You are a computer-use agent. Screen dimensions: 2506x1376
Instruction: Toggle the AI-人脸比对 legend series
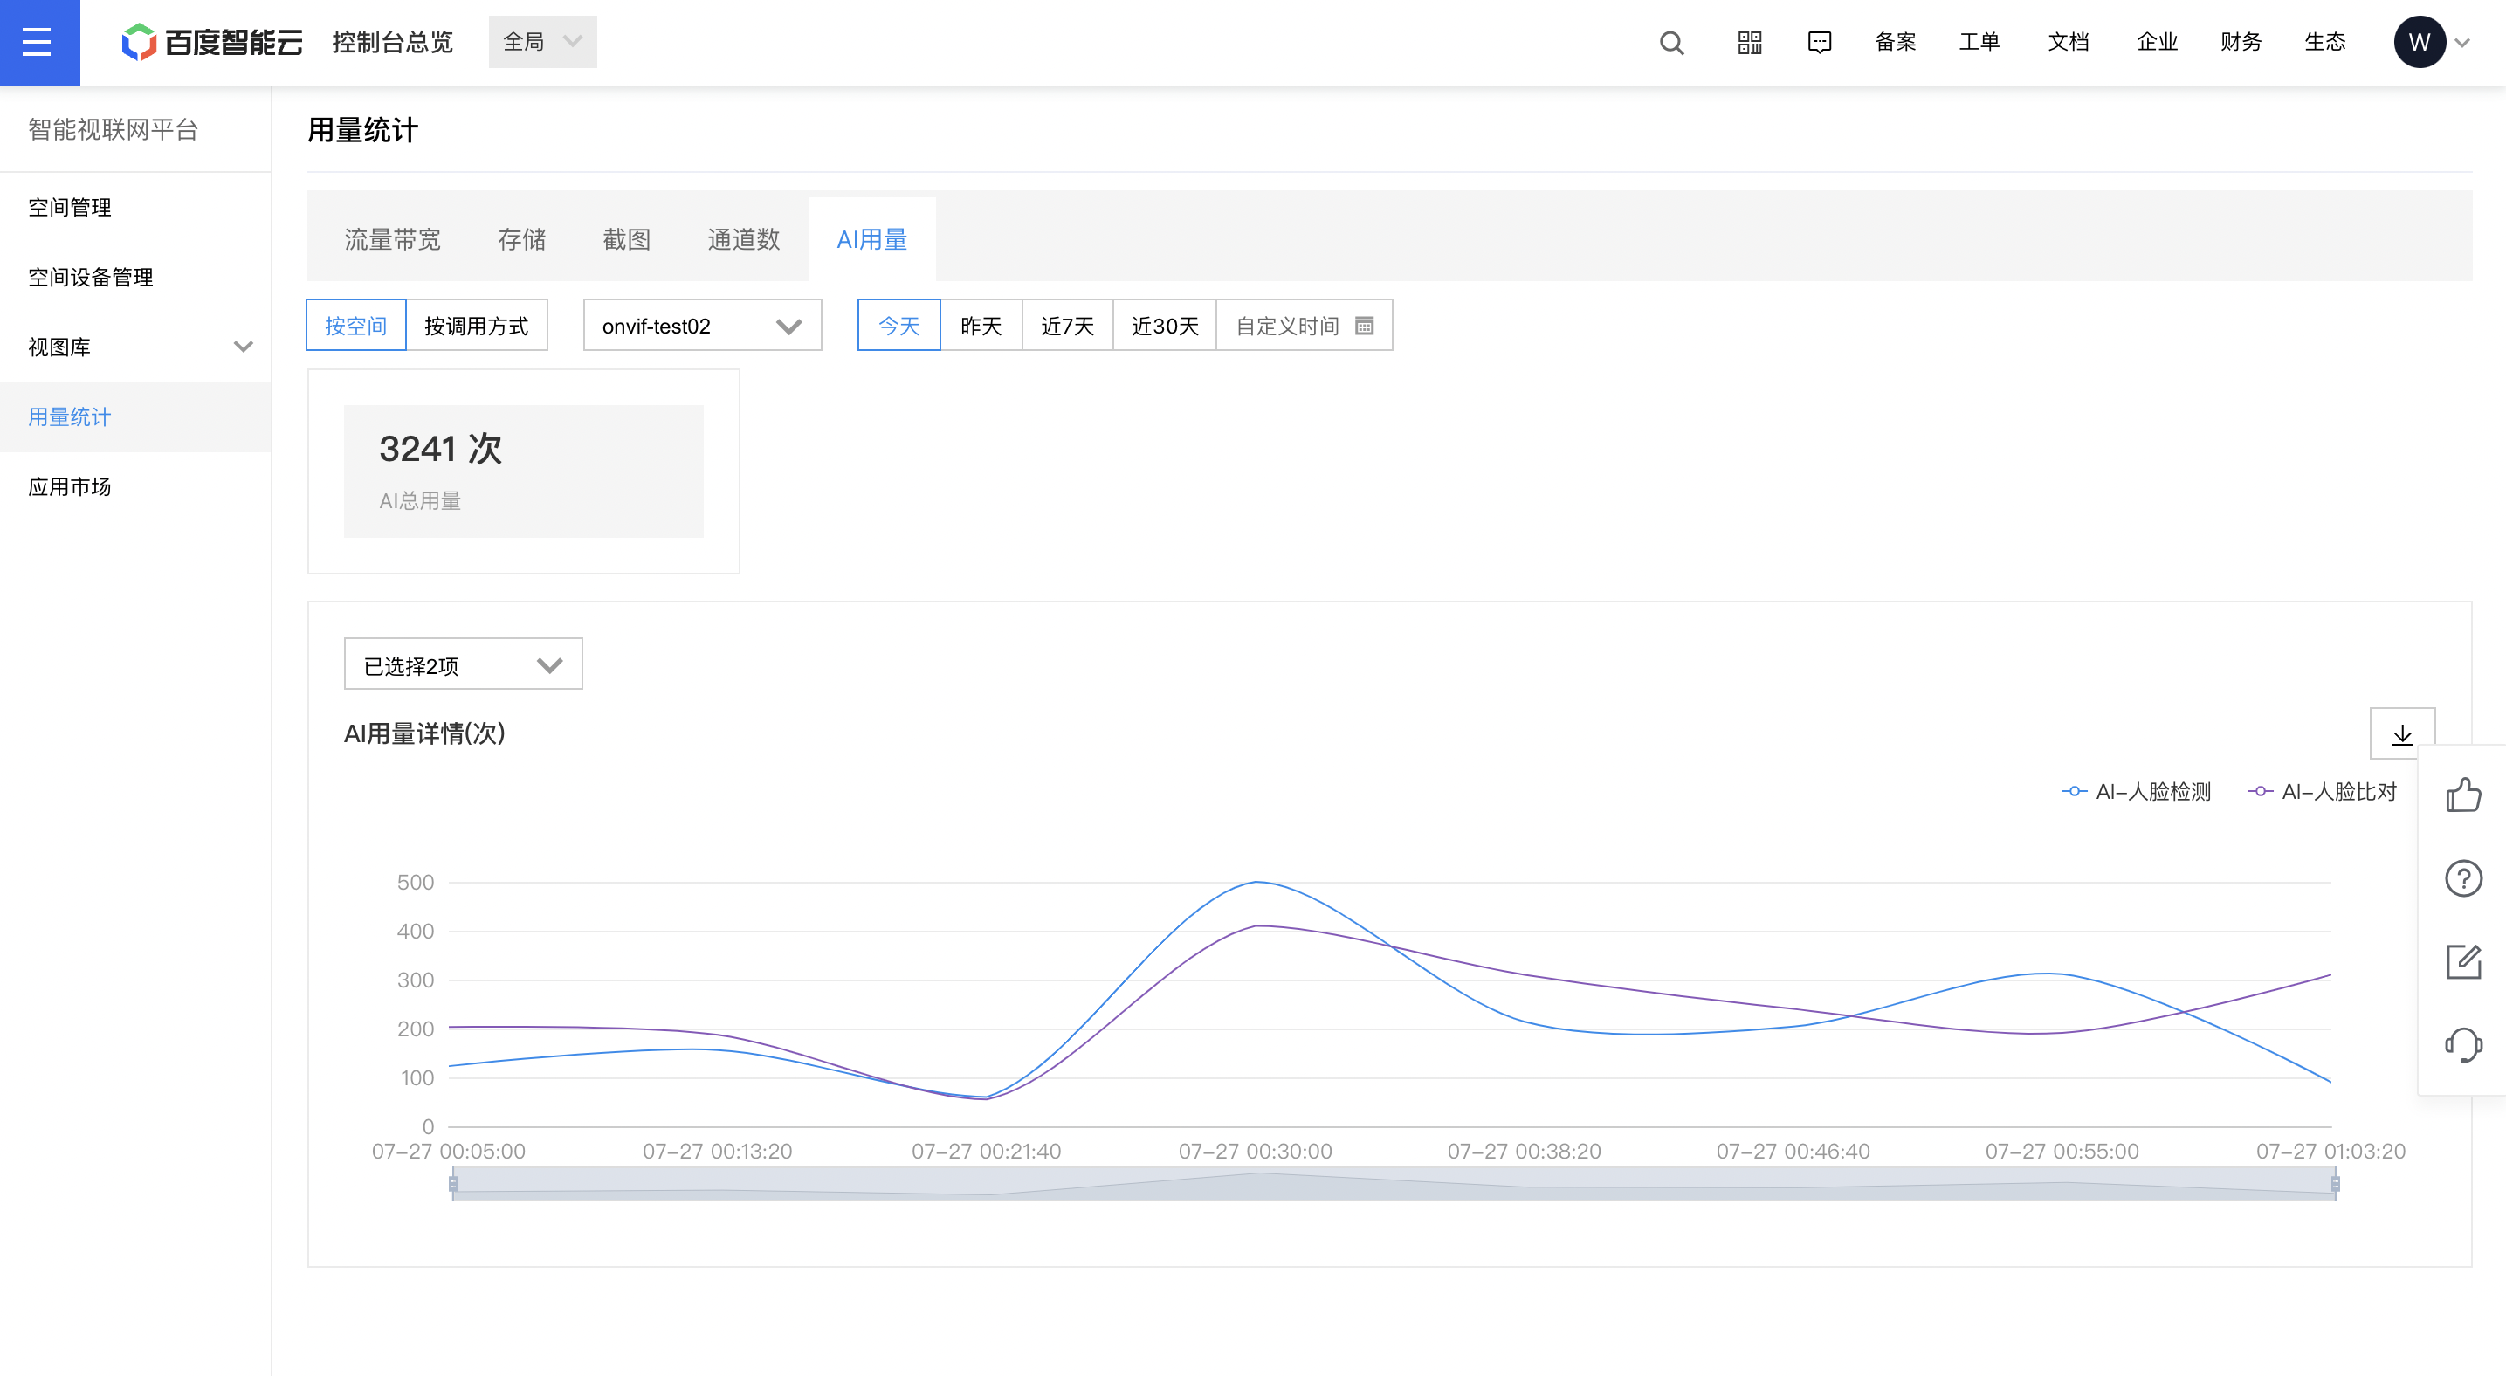click(2322, 792)
